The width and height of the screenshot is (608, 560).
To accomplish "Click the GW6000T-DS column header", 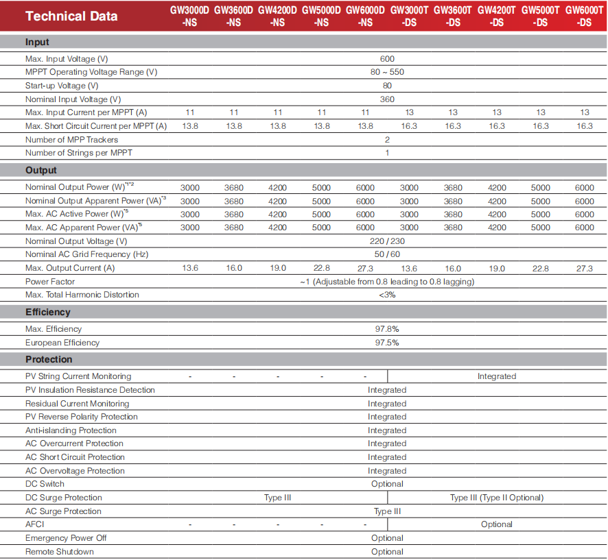I will (x=585, y=16).
